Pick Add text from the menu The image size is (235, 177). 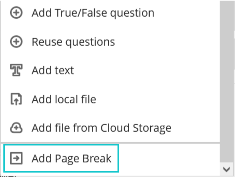53,71
